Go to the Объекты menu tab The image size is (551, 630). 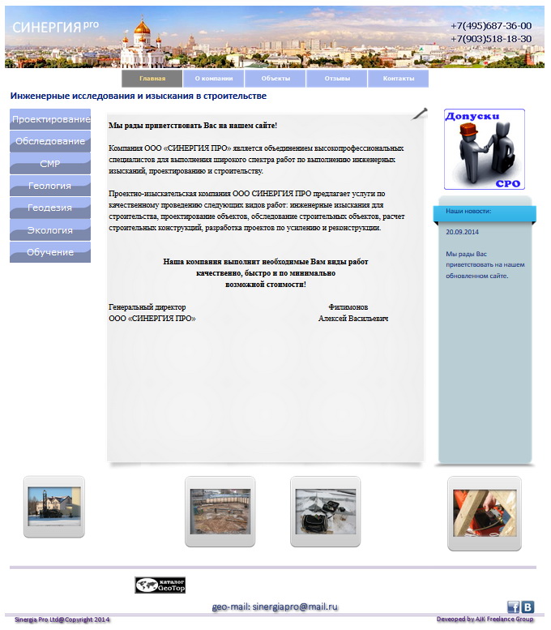[275, 79]
